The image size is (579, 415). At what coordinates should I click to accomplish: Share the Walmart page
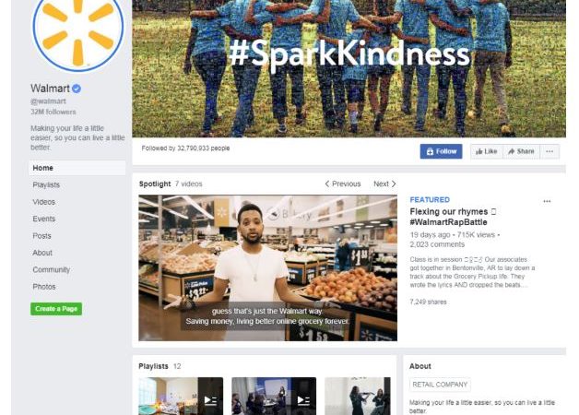point(521,151)
